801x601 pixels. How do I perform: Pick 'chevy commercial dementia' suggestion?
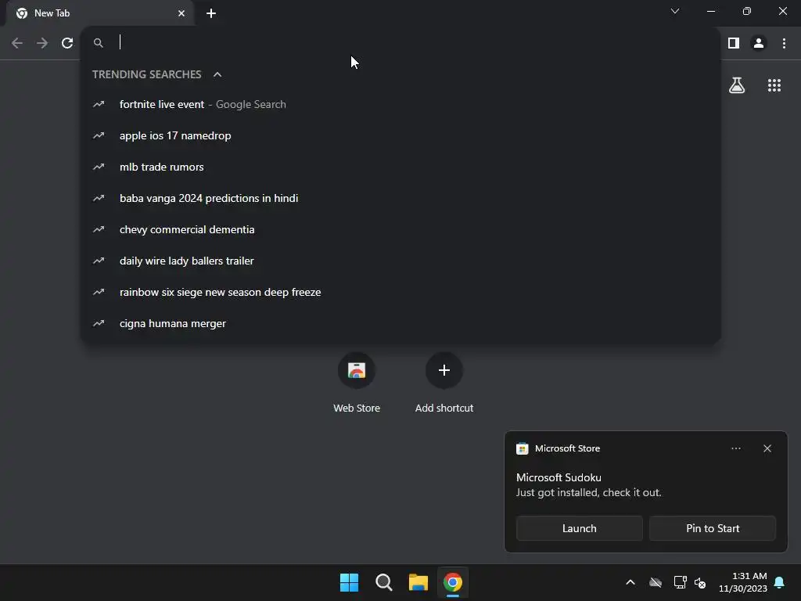pos(401,229)
